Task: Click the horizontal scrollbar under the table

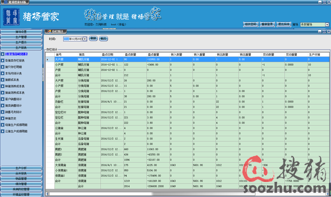Action: [x=188, y=193]
